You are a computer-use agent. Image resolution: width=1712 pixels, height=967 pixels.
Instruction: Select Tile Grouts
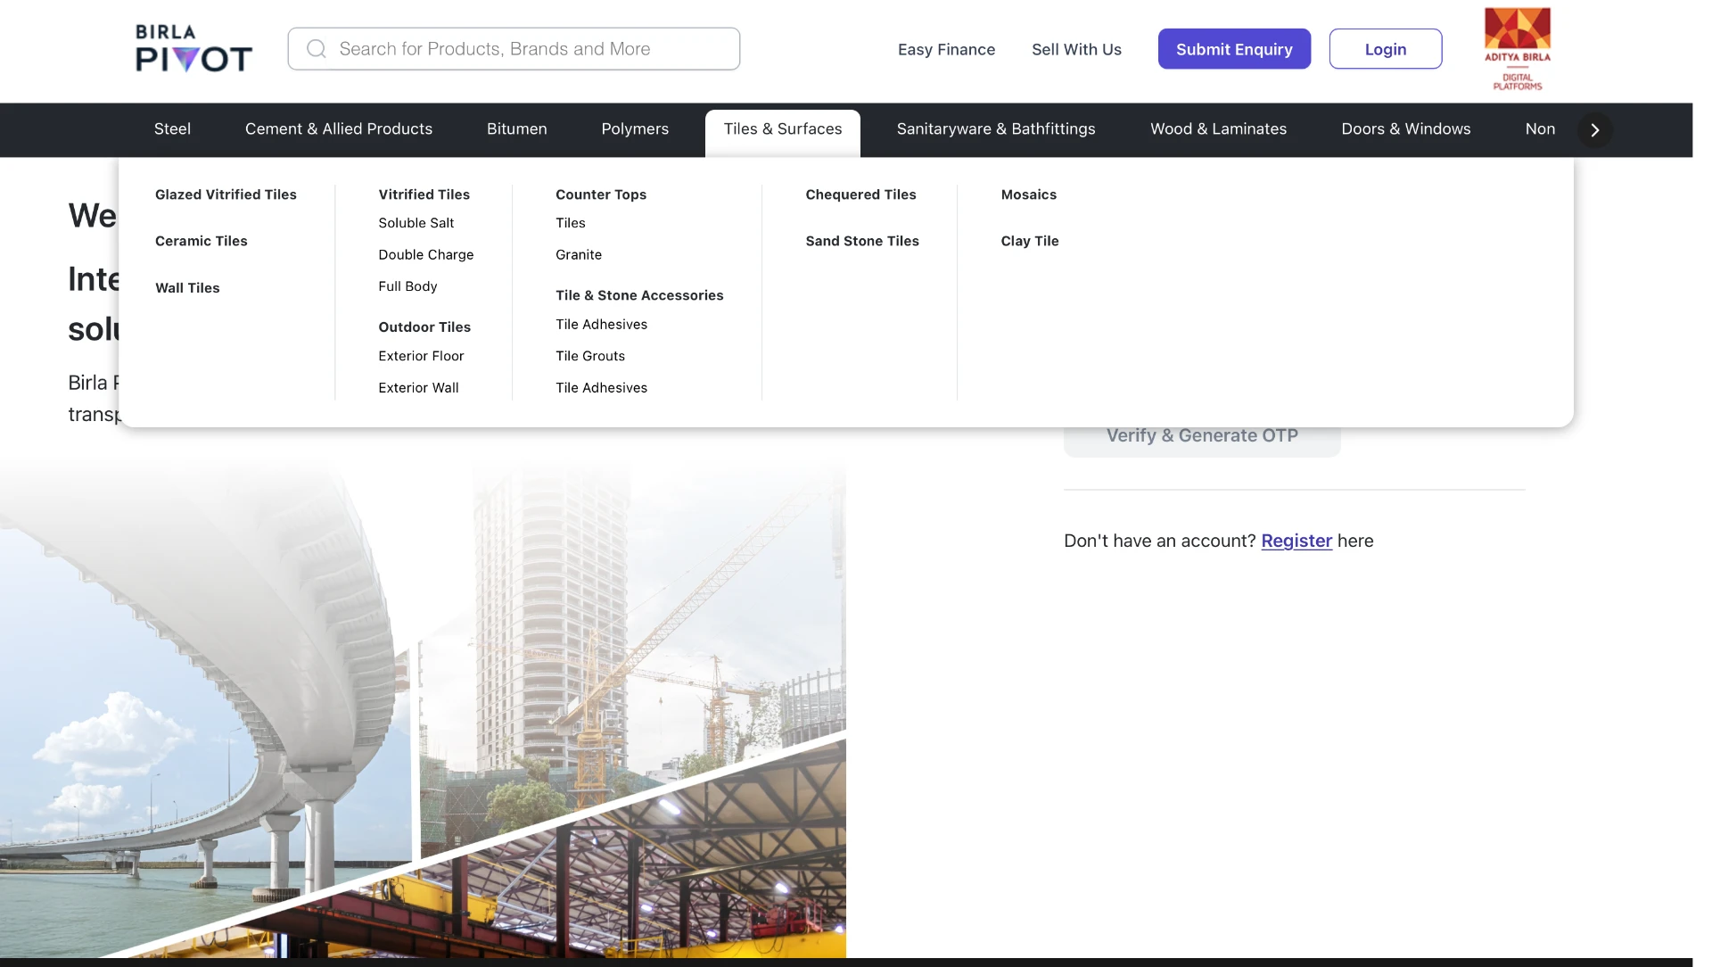pyautogui.click(x=590, y=356)
